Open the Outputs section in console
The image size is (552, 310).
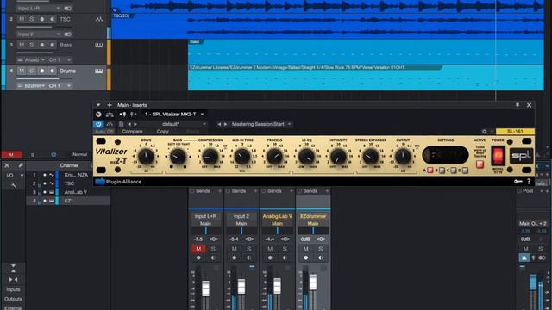tap(13, 299)
